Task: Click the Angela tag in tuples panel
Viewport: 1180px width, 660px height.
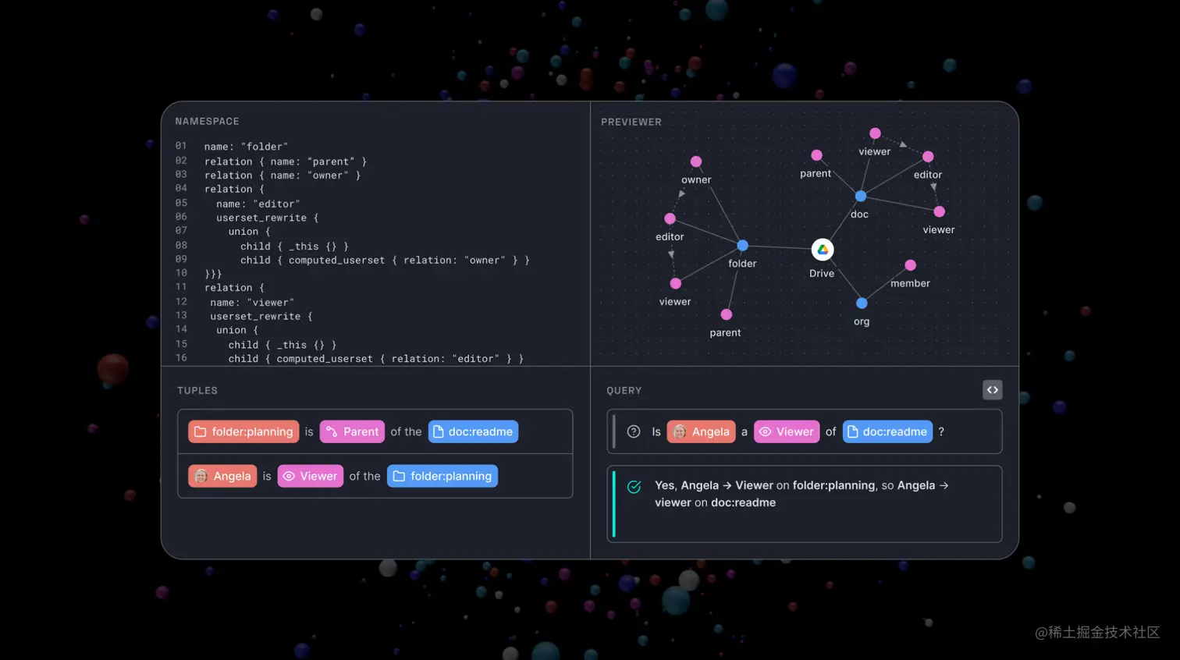Action: click(x=222, y=476)
